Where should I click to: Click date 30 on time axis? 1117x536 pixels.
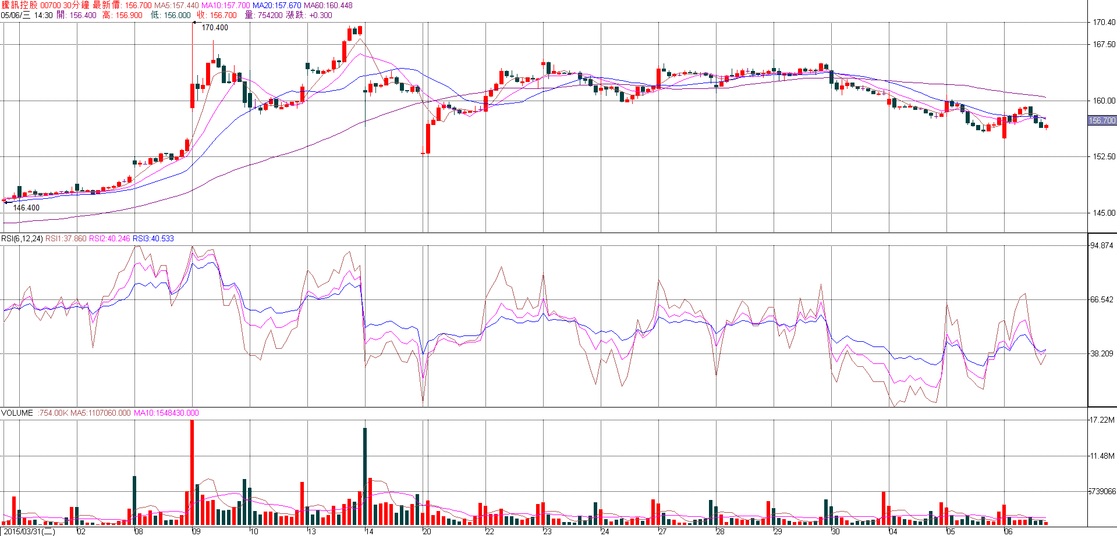coord(835,531)
